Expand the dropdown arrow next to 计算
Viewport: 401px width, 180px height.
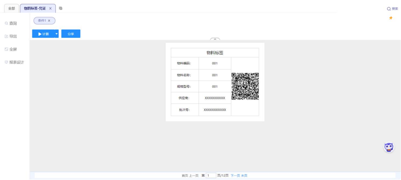pyautogui.click(x=56, y=34)
